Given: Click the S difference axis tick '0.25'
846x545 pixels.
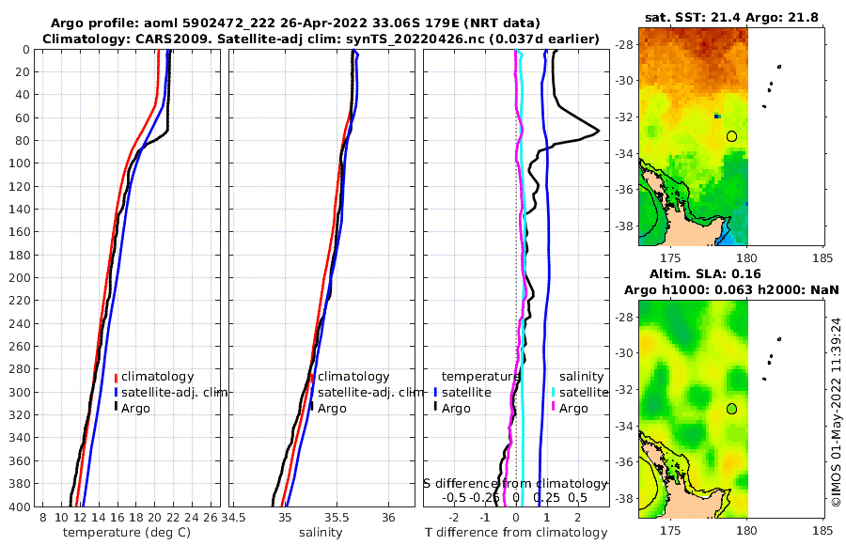Looking at the screenshot, I should point(546,497).
